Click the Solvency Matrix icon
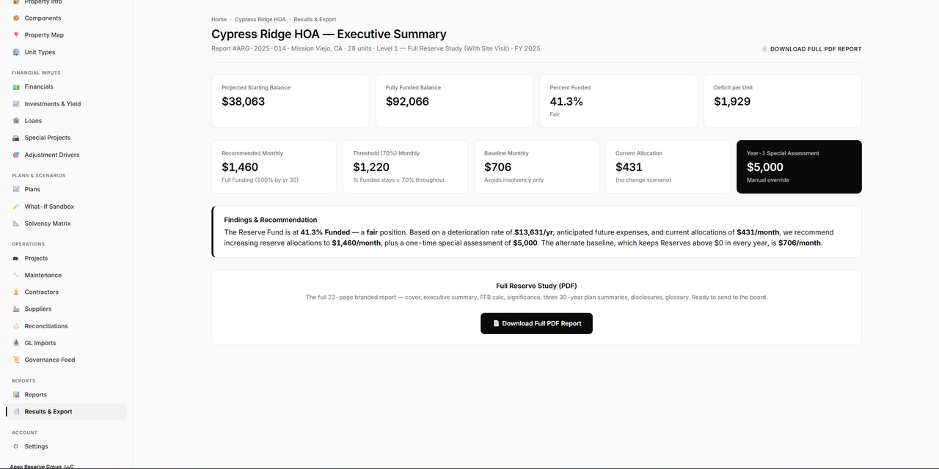 (16, 223)
